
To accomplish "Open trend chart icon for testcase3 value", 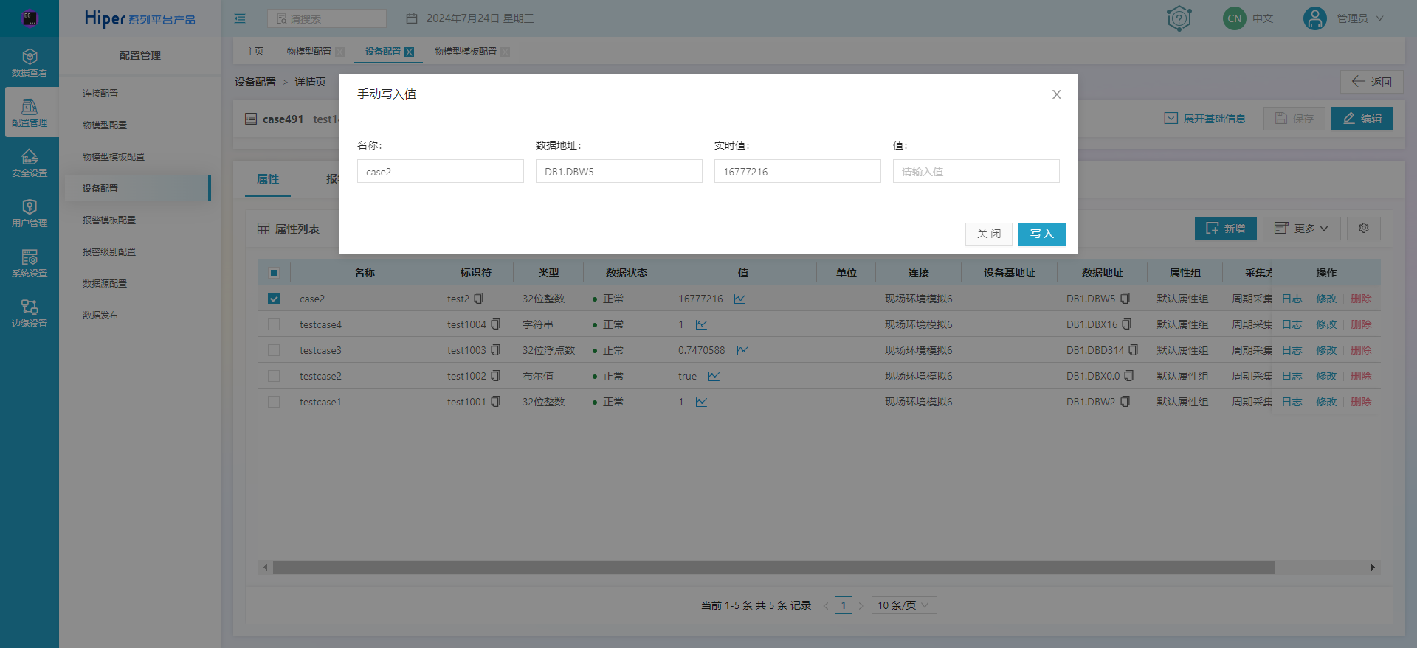I will click(742, 350).
